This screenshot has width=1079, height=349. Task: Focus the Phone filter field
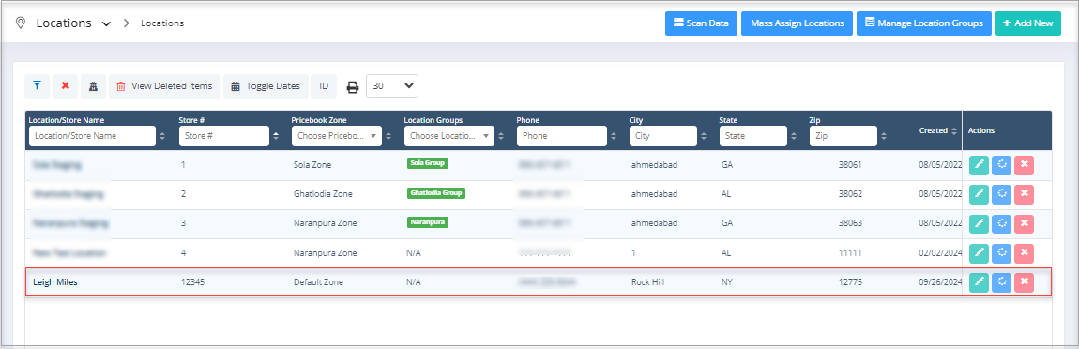click(x=561, y=136)
